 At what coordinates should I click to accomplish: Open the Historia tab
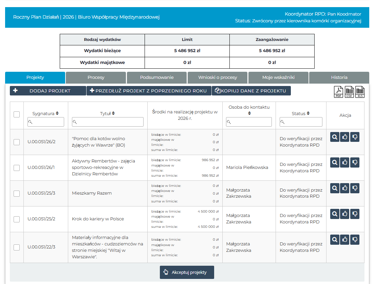tap(339, 78)
